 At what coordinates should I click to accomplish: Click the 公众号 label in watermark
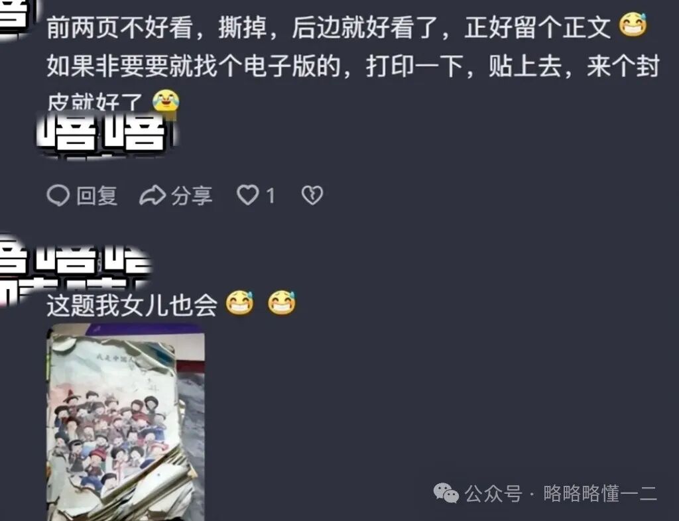[493, 493]
